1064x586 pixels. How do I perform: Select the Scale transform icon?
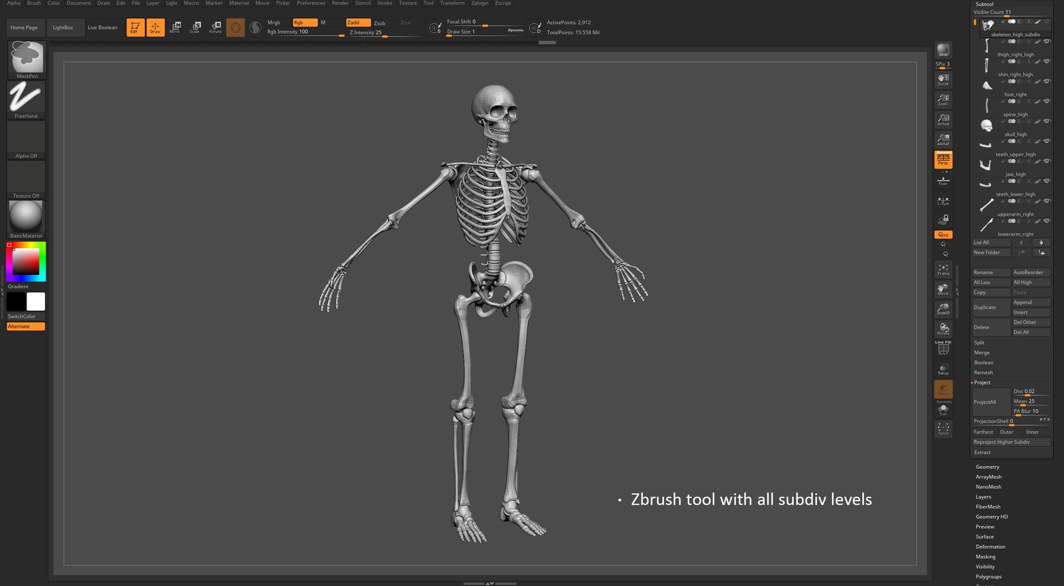[x=195, y=27]
